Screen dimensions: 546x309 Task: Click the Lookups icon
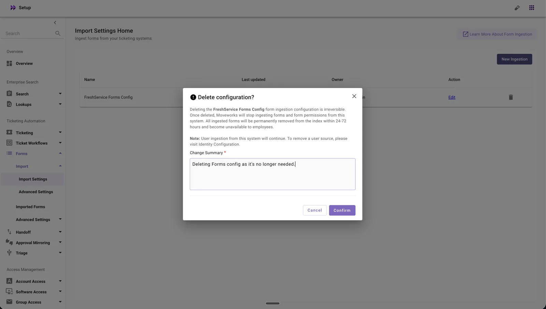coord(9,104)
